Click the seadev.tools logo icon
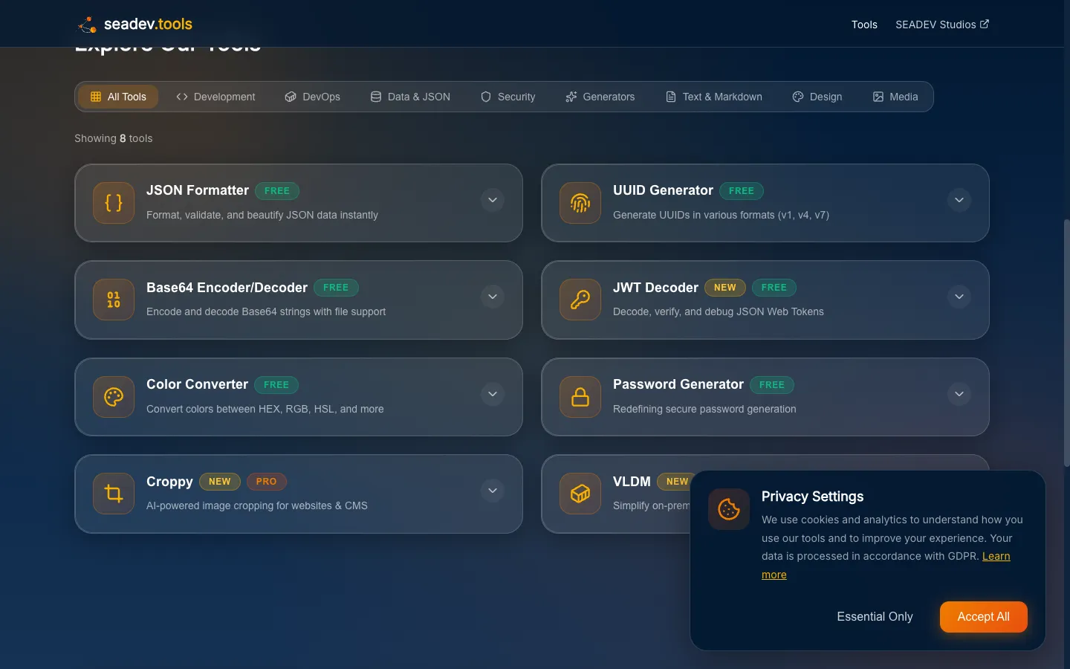1070x669 pixels. click(86, 24)
